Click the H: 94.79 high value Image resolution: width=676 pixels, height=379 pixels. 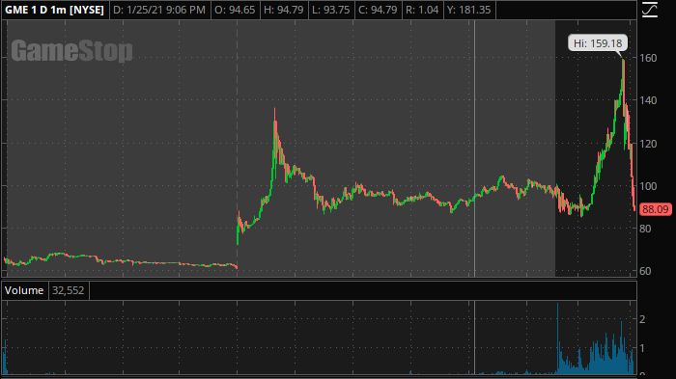click(284, 10)
